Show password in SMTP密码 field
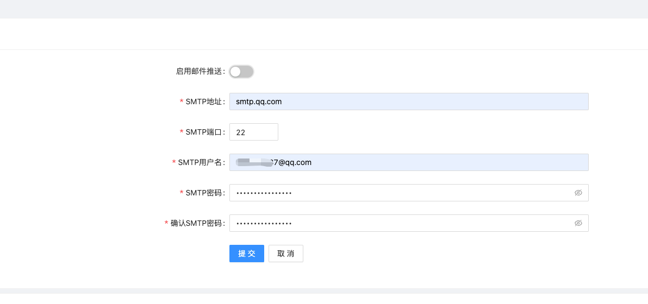Viewport: 648px width, 304px height. [578, 193]
